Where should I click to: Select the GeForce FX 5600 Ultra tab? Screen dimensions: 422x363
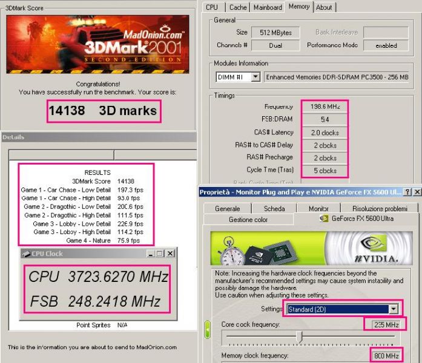[356, 218]
